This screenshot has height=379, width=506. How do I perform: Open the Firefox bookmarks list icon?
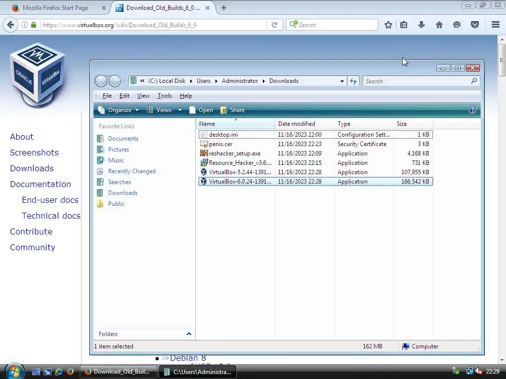pyautogui.click(x=404, y=25)
